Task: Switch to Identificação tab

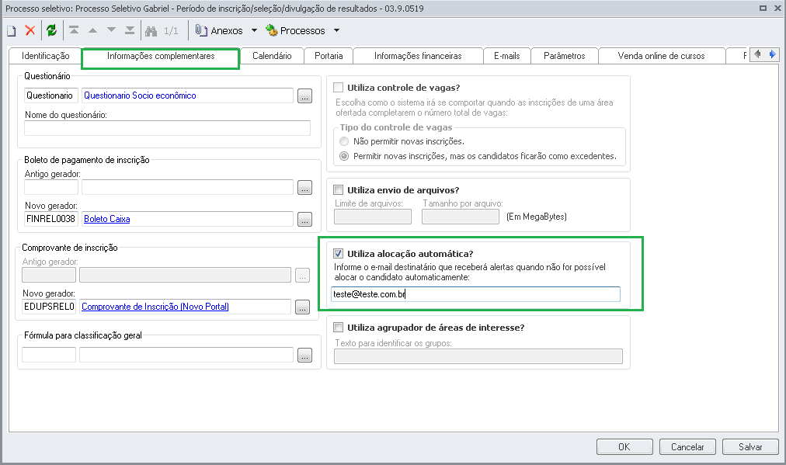Action: 46,56
